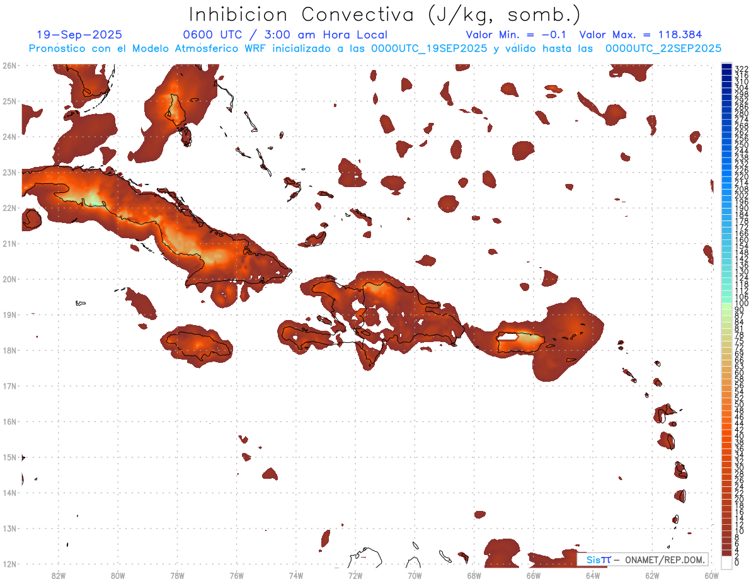Click the 100 value on the color scale
Screen dimensions: 756x584
click(x=741, y=304)
